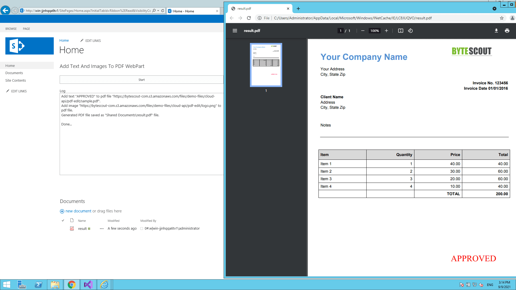Click the PDF zoom in plus icon
The height and width of the screenshot is (290, 516).
(386, 31)
